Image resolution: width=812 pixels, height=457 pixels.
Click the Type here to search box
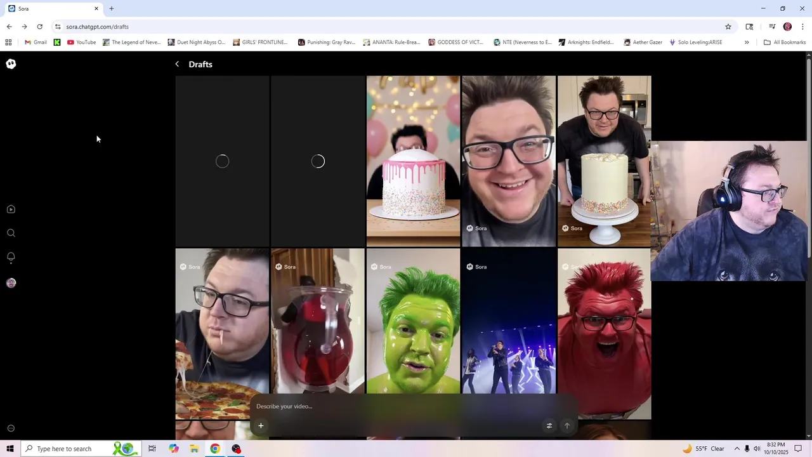81,449
